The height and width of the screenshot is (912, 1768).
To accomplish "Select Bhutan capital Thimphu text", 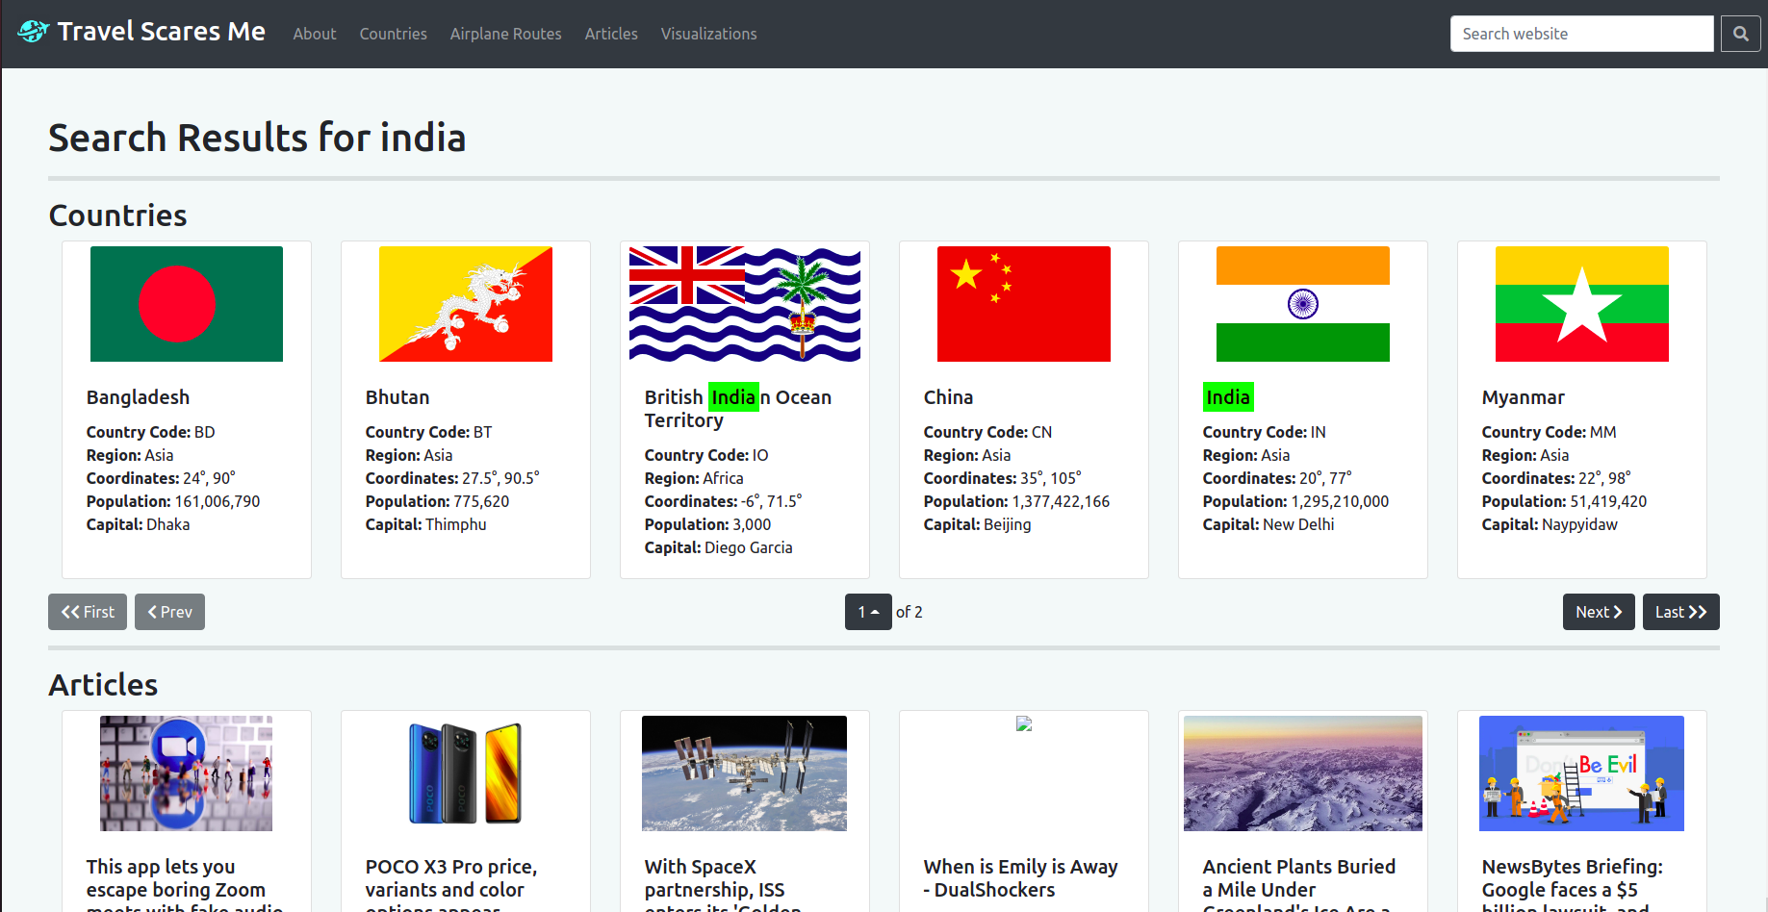I will pyautogui.click(x=456, y=524).
